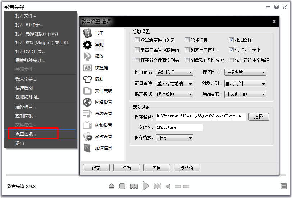
Task: Click 选择 button for save path
Action: coord(259,117)
